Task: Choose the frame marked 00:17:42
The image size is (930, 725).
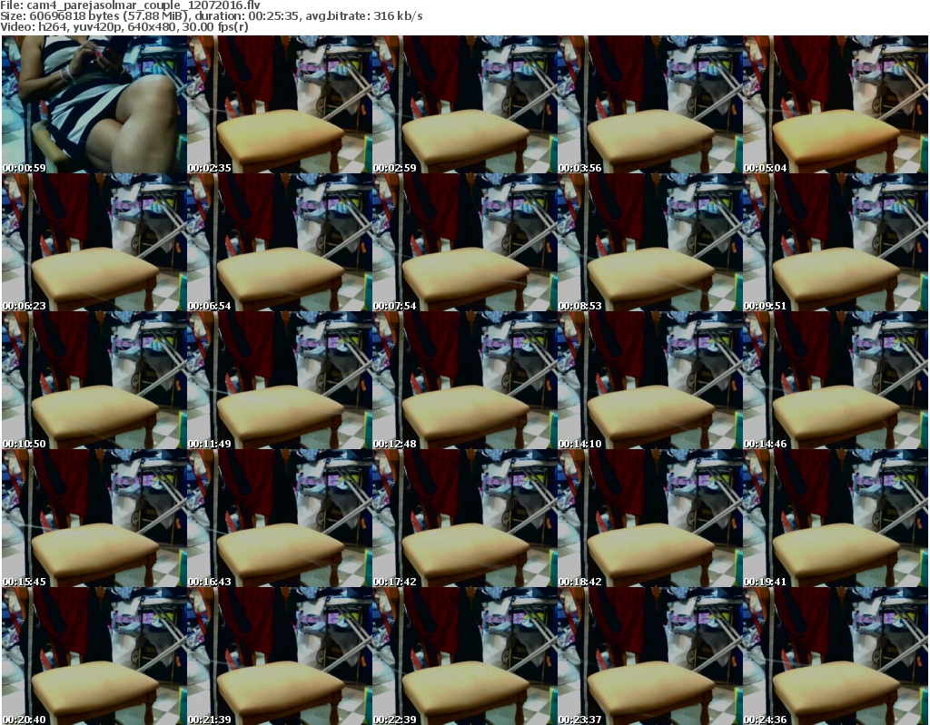Action: (464, 518)
